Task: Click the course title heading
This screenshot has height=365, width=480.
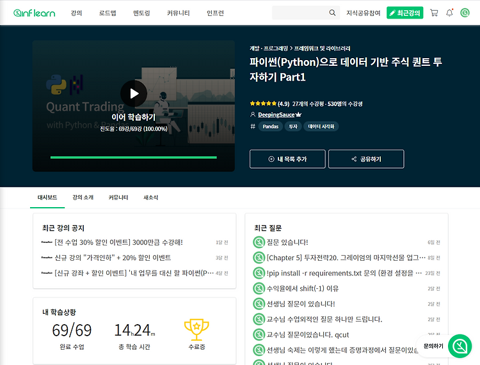Action: click(346, 70)
